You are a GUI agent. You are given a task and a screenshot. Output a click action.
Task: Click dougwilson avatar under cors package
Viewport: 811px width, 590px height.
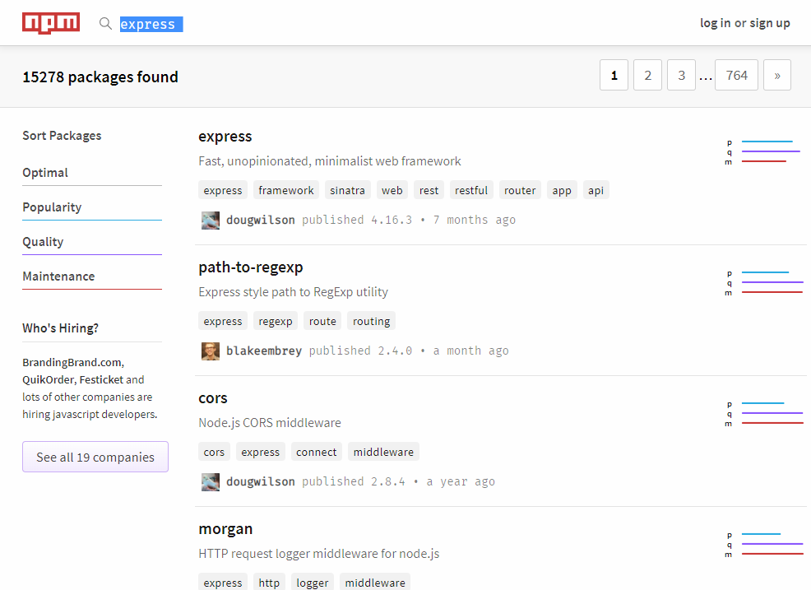coord(211,482)
